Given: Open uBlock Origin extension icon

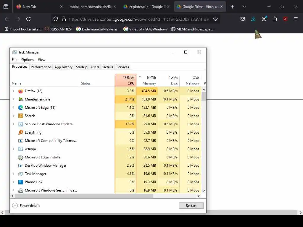Looking at the screenshot, I should tap(285, 19).
